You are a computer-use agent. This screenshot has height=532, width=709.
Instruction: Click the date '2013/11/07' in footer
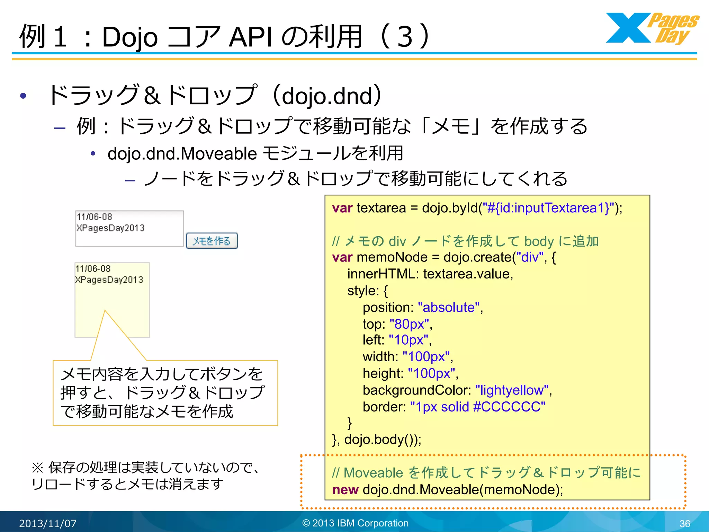click(x=48, y=523)
